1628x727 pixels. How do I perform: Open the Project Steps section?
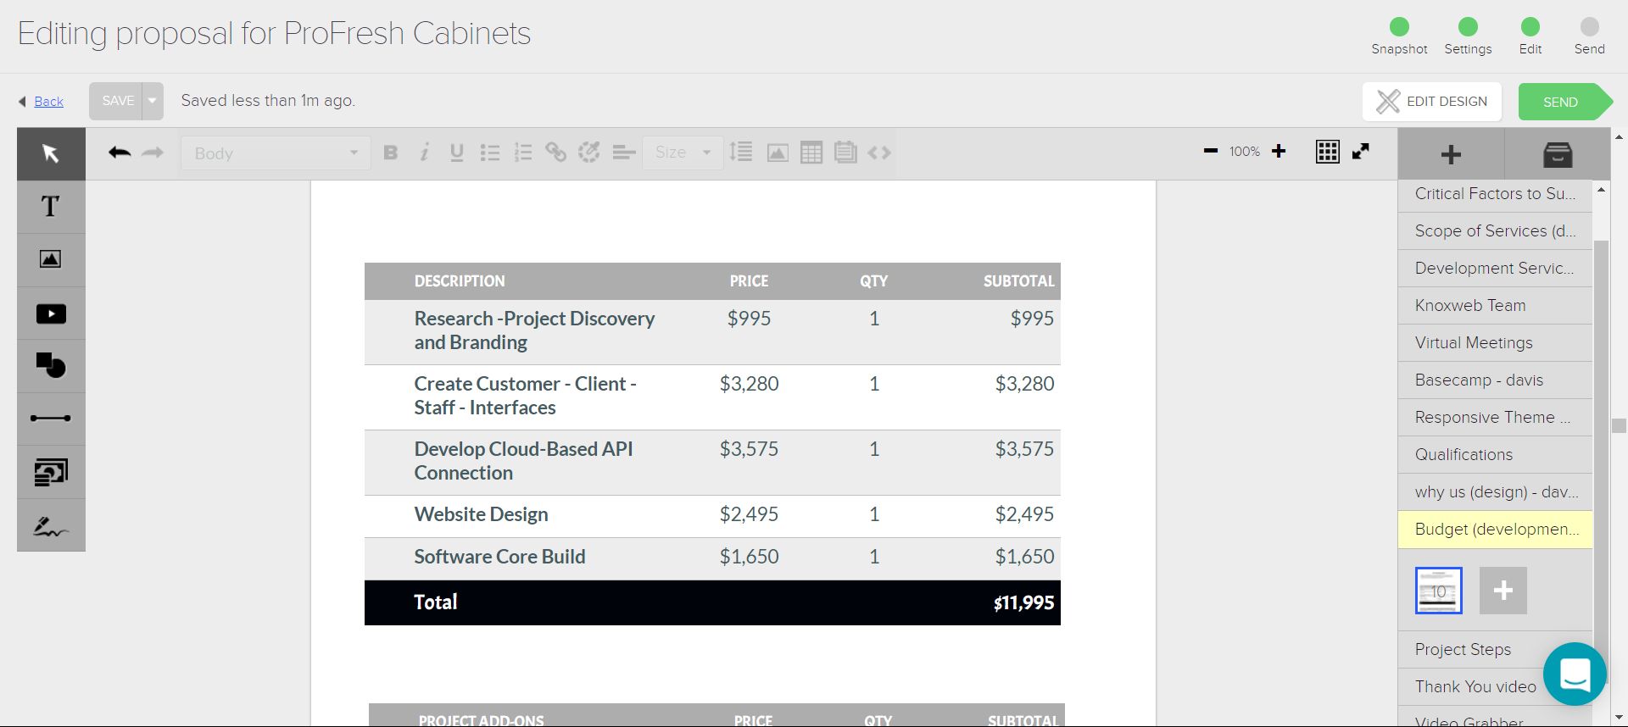[1463, 650]
